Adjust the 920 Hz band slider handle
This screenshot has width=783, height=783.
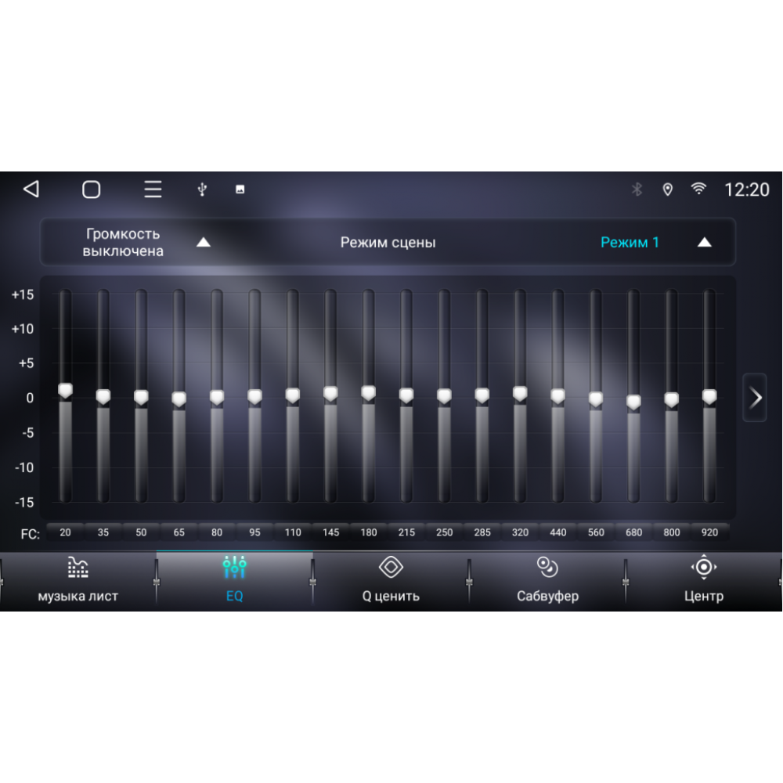point(709,396)
